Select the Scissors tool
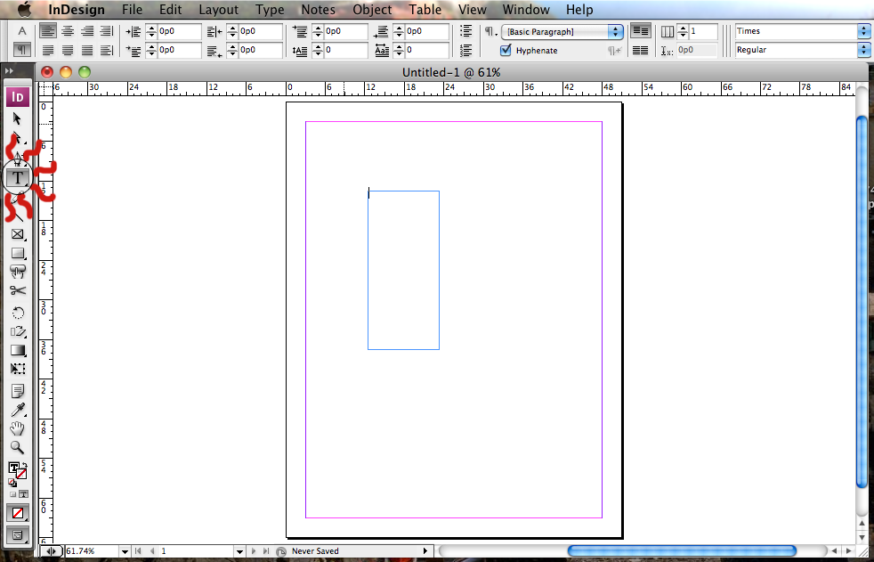This screenshot has height=562, width=874. tap(18, 290)
